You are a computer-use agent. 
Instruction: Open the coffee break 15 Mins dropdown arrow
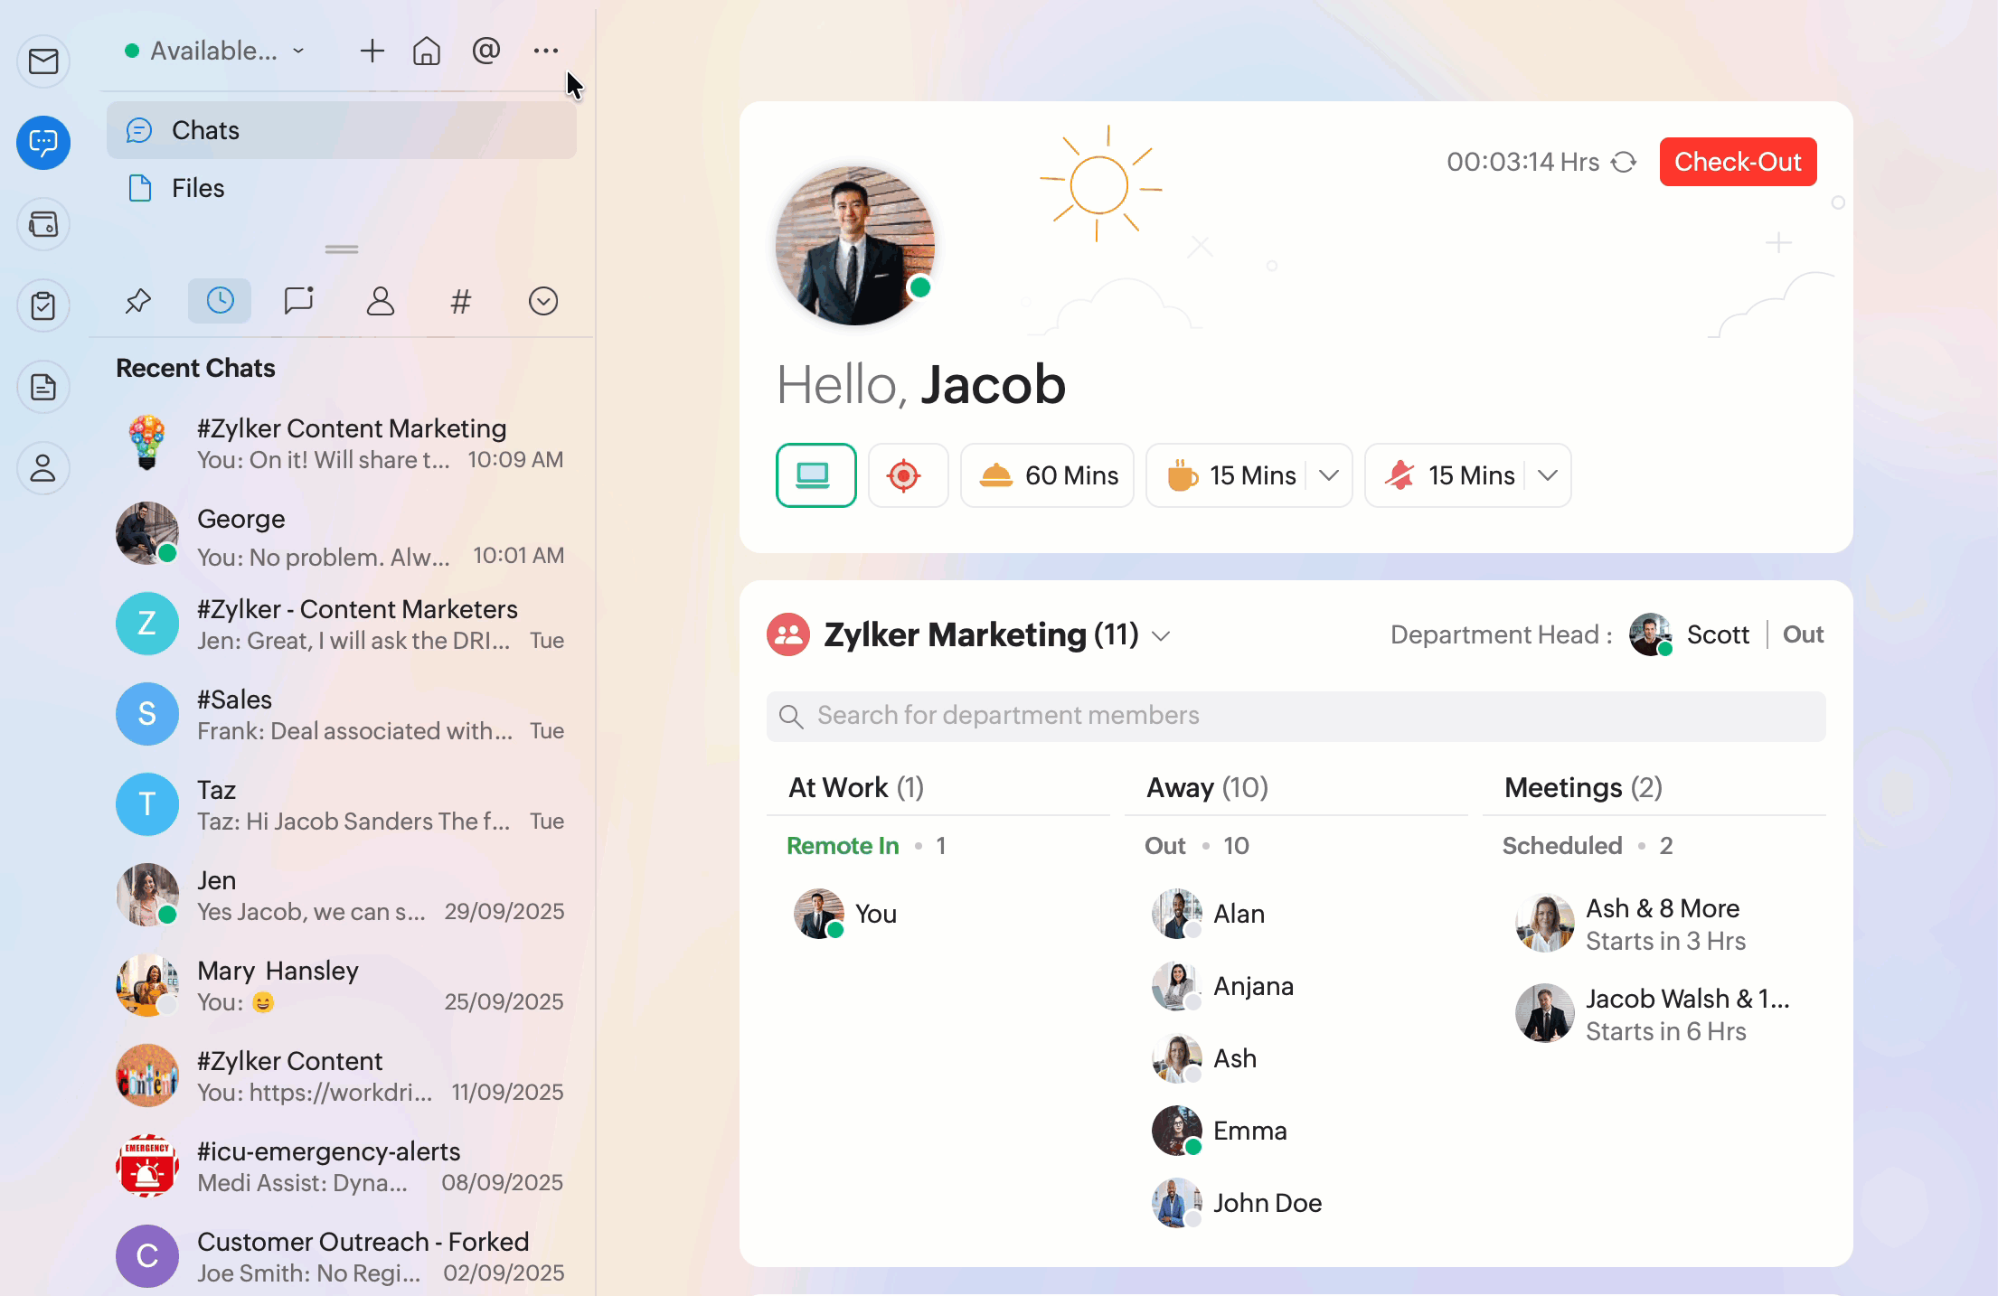[1329, 475]
